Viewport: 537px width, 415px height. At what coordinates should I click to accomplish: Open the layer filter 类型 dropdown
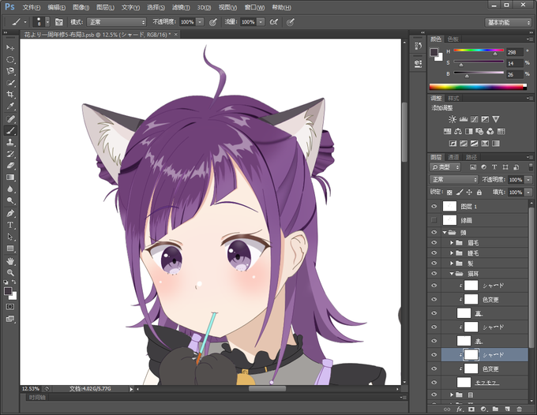(x=445, y=167)
